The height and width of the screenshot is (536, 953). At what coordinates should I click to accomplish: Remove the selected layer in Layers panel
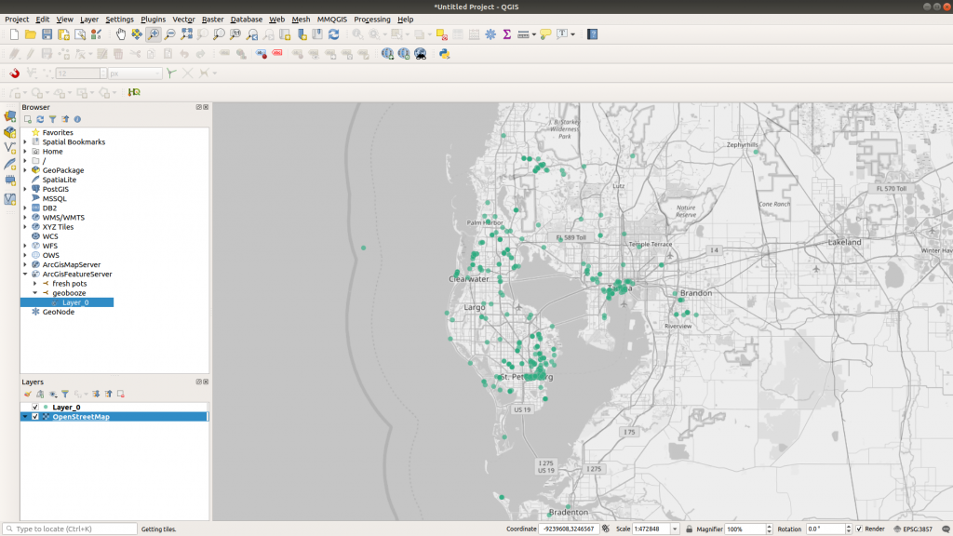121,395
